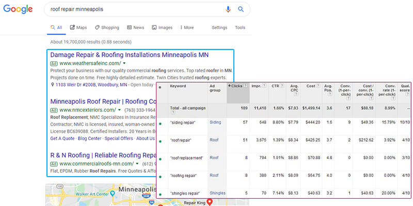
Task: Click the microphone voice search icon
Action: click(x=228, y=9)
